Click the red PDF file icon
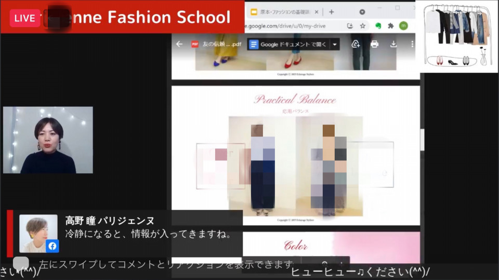 click(195, 44)
